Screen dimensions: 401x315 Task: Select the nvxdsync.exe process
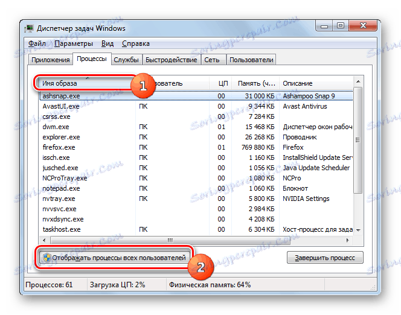(196, 219)
